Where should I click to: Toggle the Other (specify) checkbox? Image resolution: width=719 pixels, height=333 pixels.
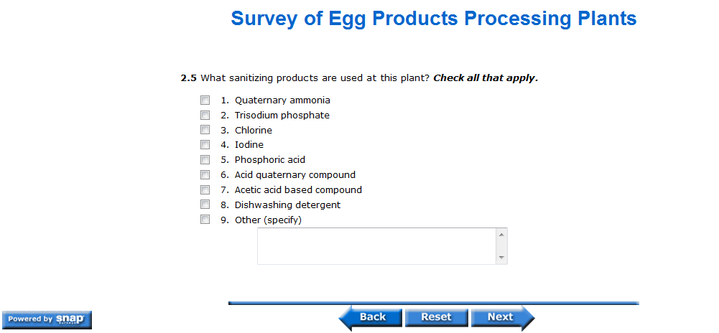205,220
